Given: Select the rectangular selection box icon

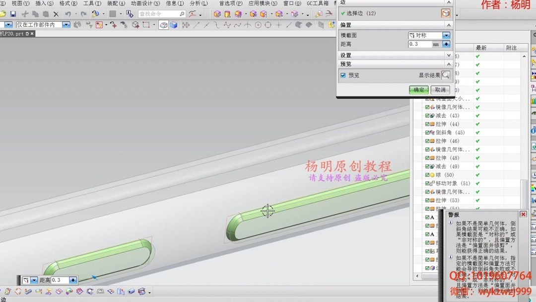Looking at the screenshot, I should [145, 24].
